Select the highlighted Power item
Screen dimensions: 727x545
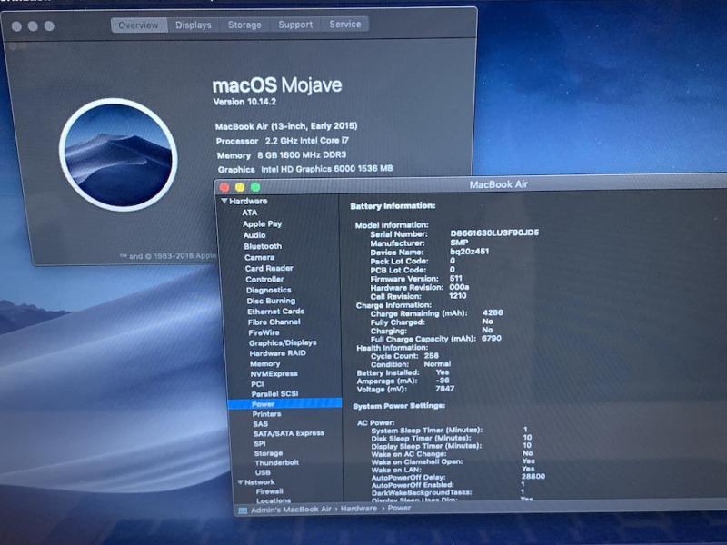pos(284,403)
